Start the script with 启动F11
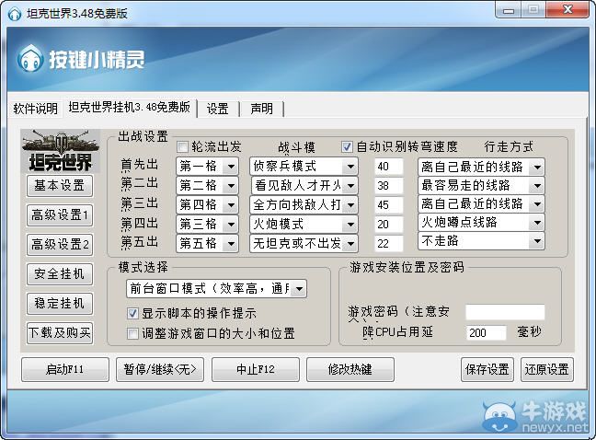The width and height of the screenshot is (596, 440). point(65,369)
